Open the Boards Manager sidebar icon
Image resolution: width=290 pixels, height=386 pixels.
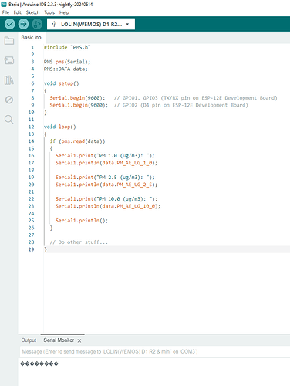coord(9,60)
